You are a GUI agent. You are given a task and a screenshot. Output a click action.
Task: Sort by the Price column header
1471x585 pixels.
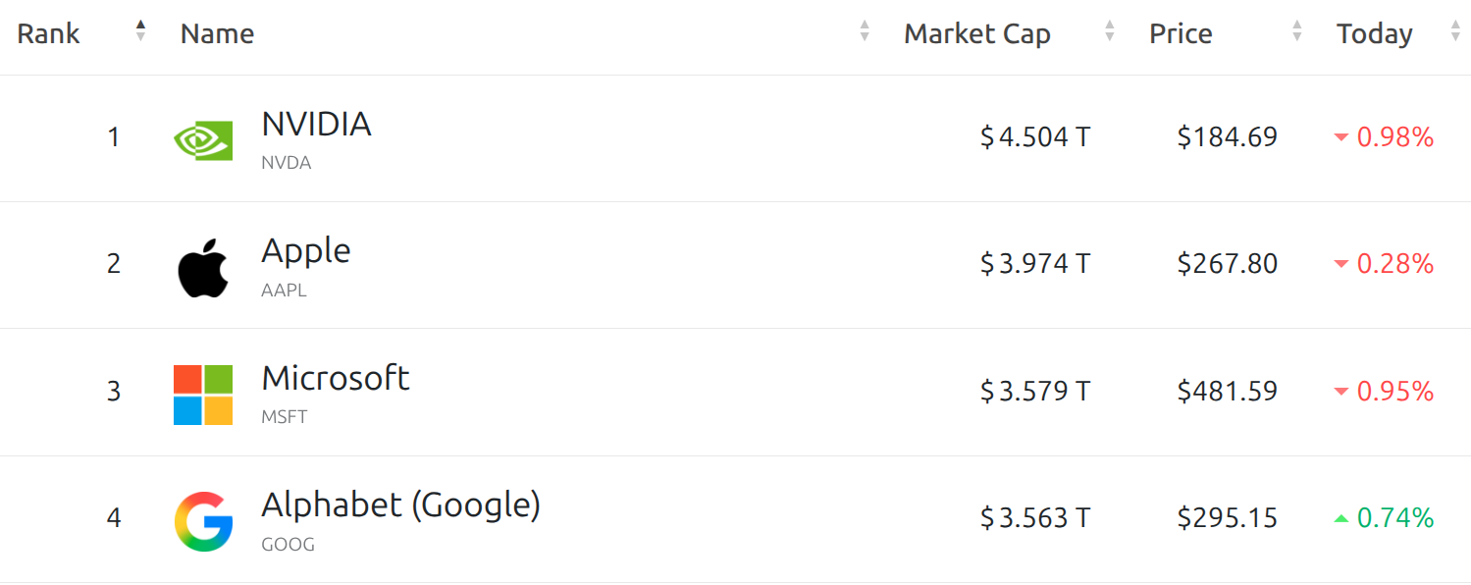1181,33
